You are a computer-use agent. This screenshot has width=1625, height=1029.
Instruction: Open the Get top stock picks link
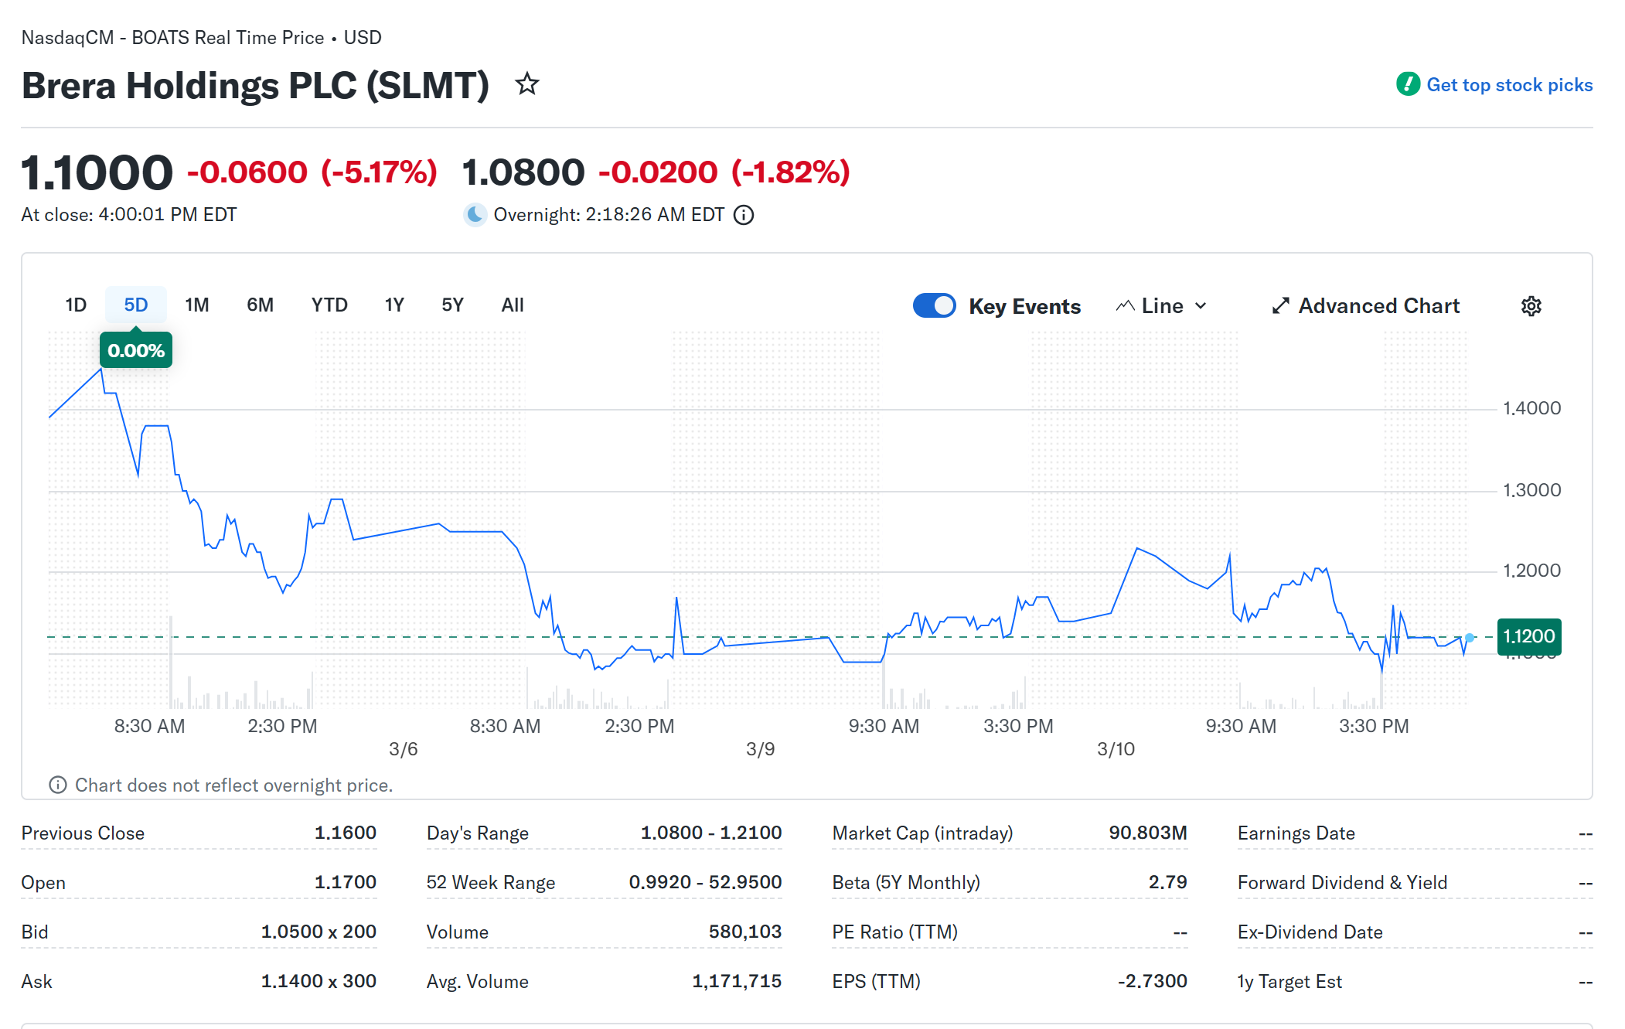[x=1509, y=85]
